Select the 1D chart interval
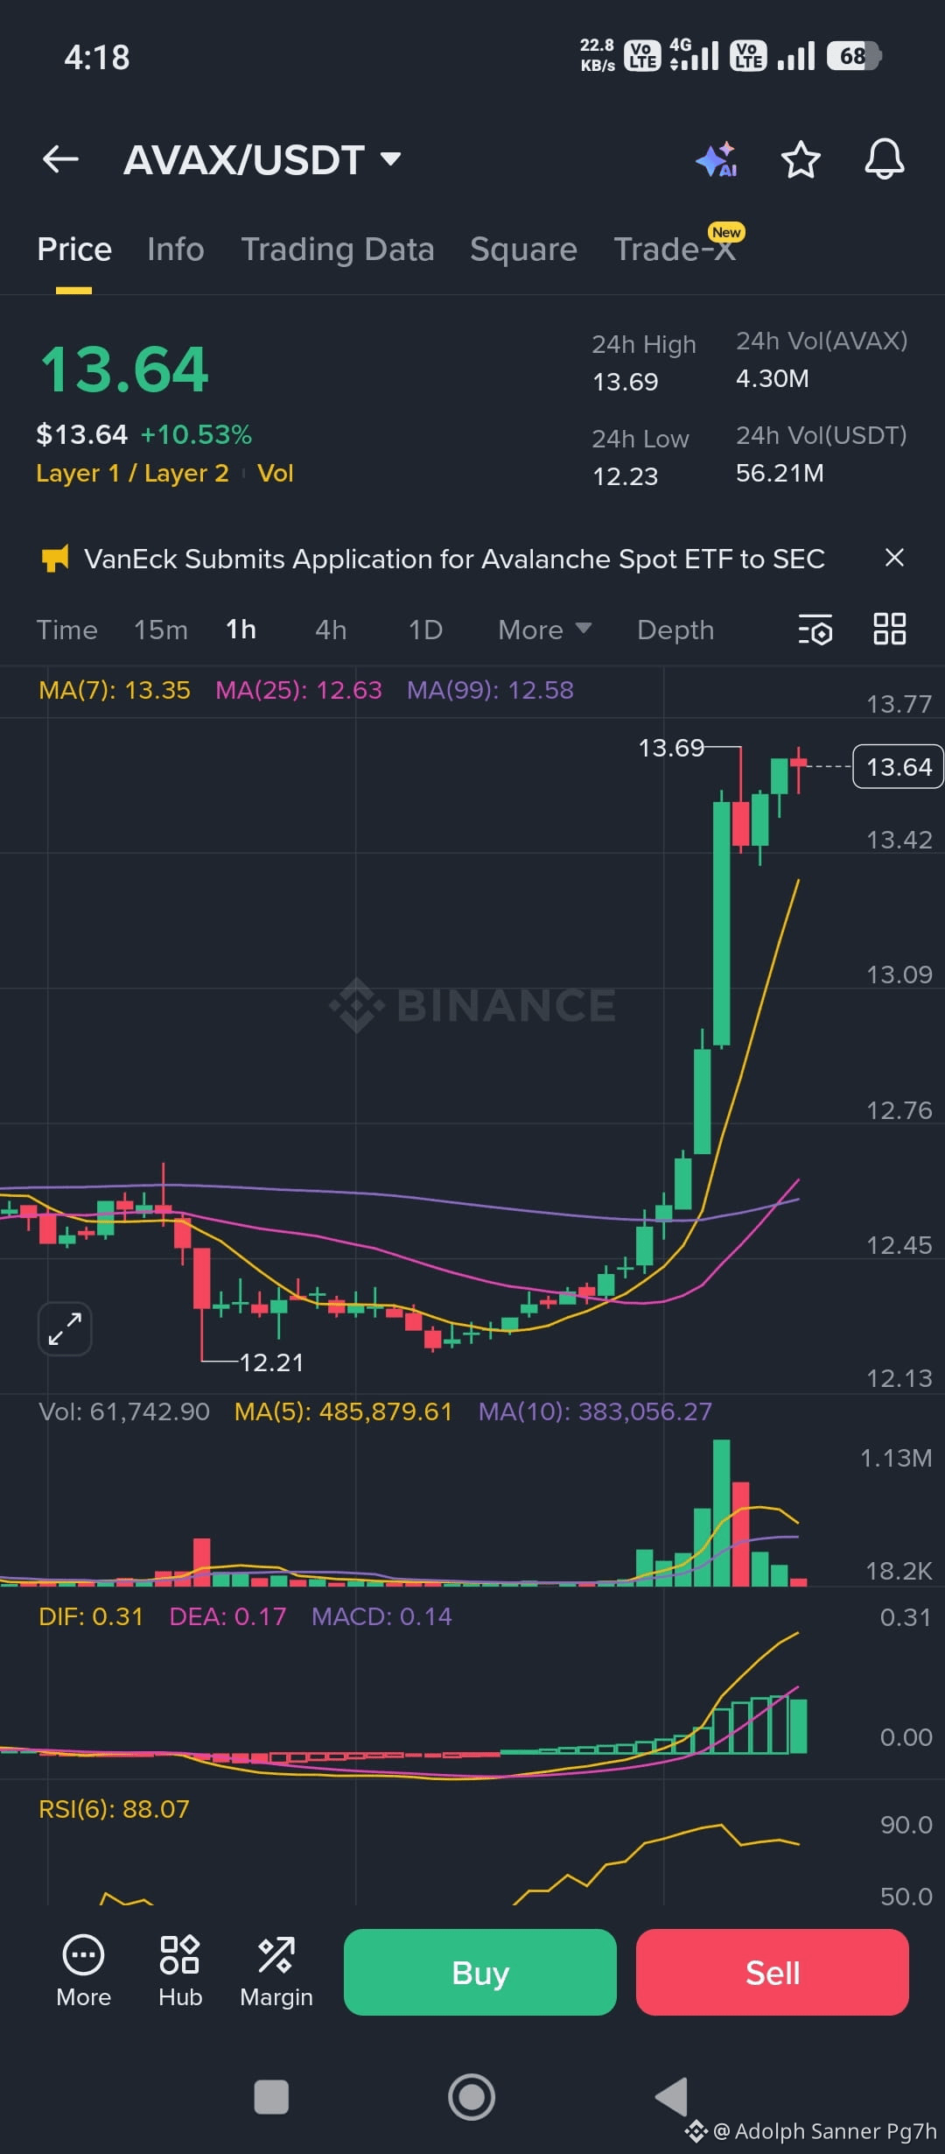 425,630
